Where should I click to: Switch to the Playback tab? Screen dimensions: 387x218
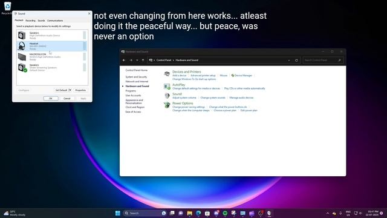[x=19, y=20]
